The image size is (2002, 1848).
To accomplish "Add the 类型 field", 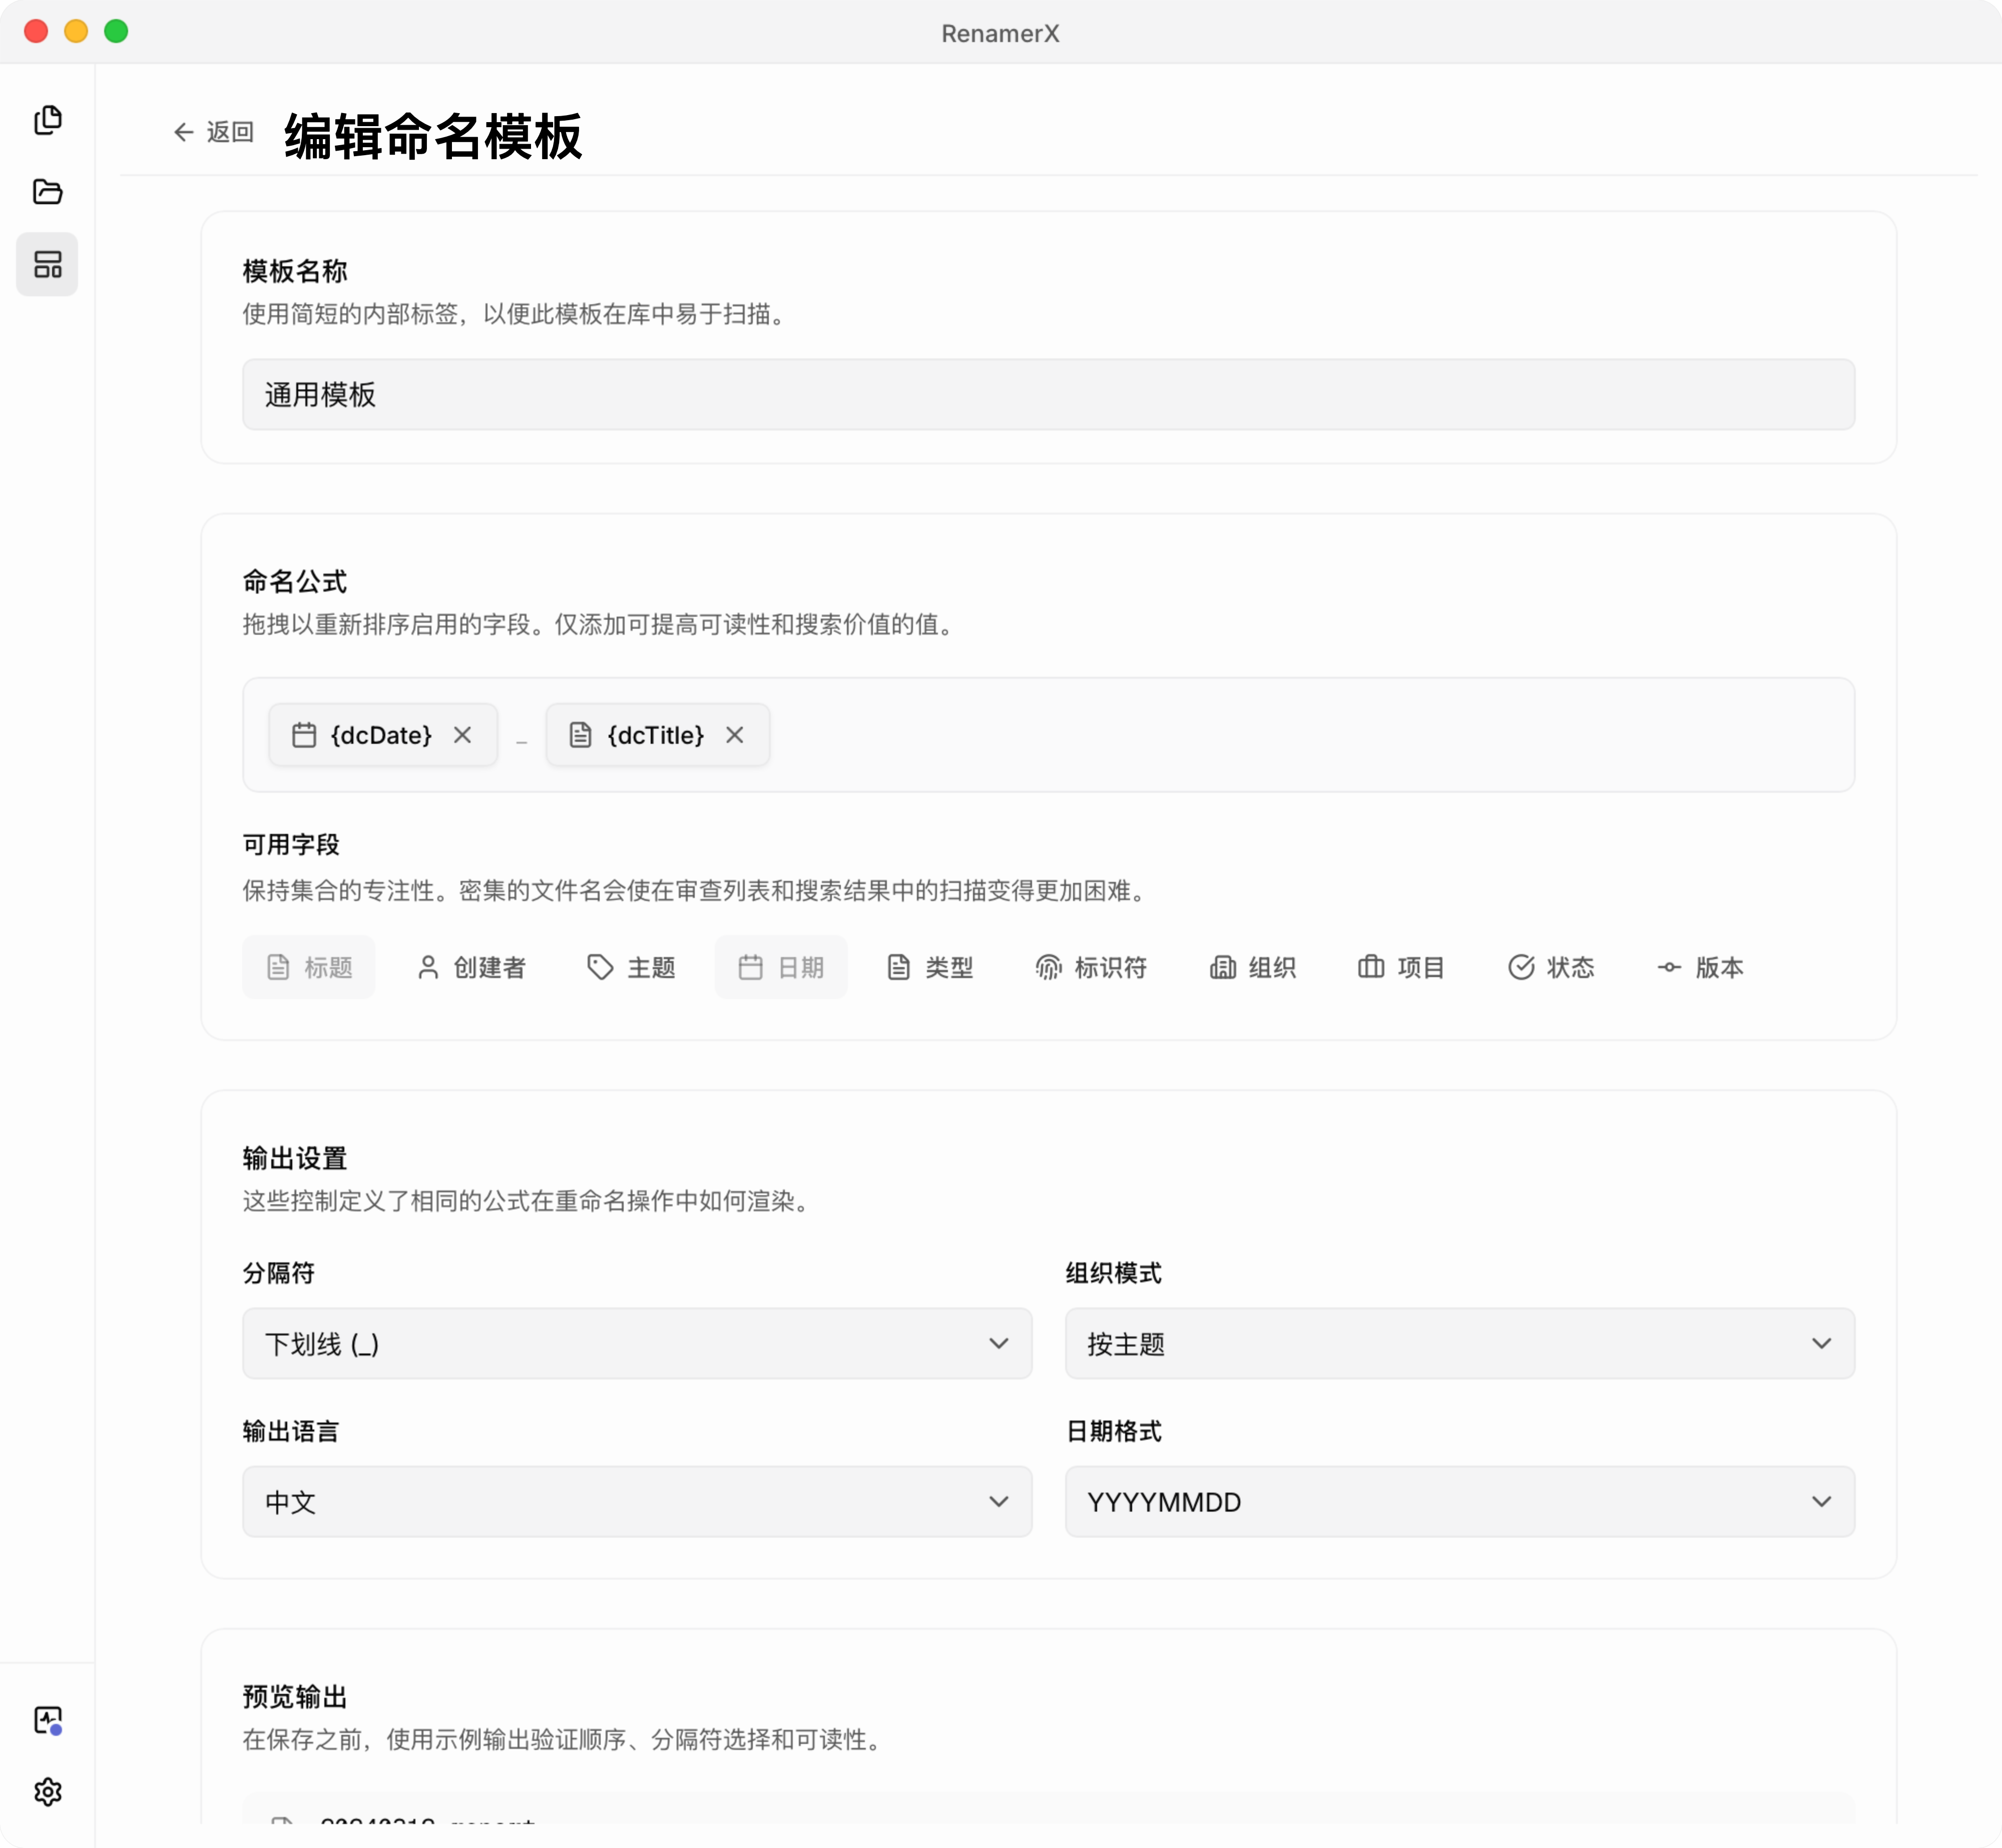I will point(930,967).
